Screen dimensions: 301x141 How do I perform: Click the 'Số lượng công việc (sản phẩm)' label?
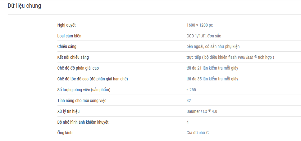coord(84,90)
